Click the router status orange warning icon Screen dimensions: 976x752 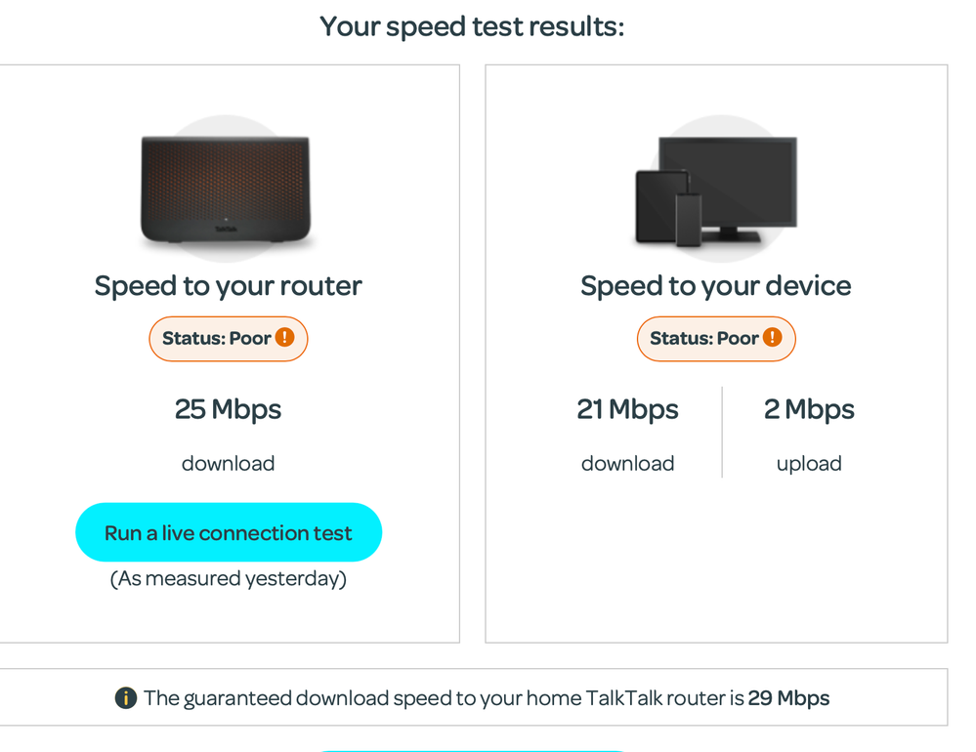284,338
